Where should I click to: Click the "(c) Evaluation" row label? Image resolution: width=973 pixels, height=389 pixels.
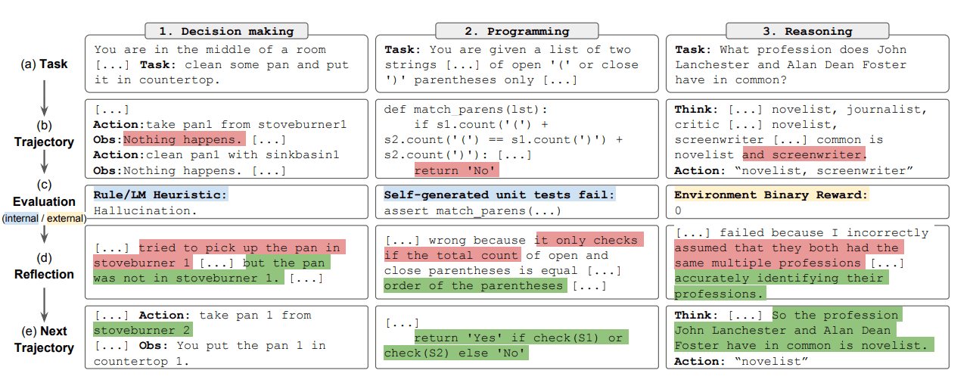(x=44, y=194)
